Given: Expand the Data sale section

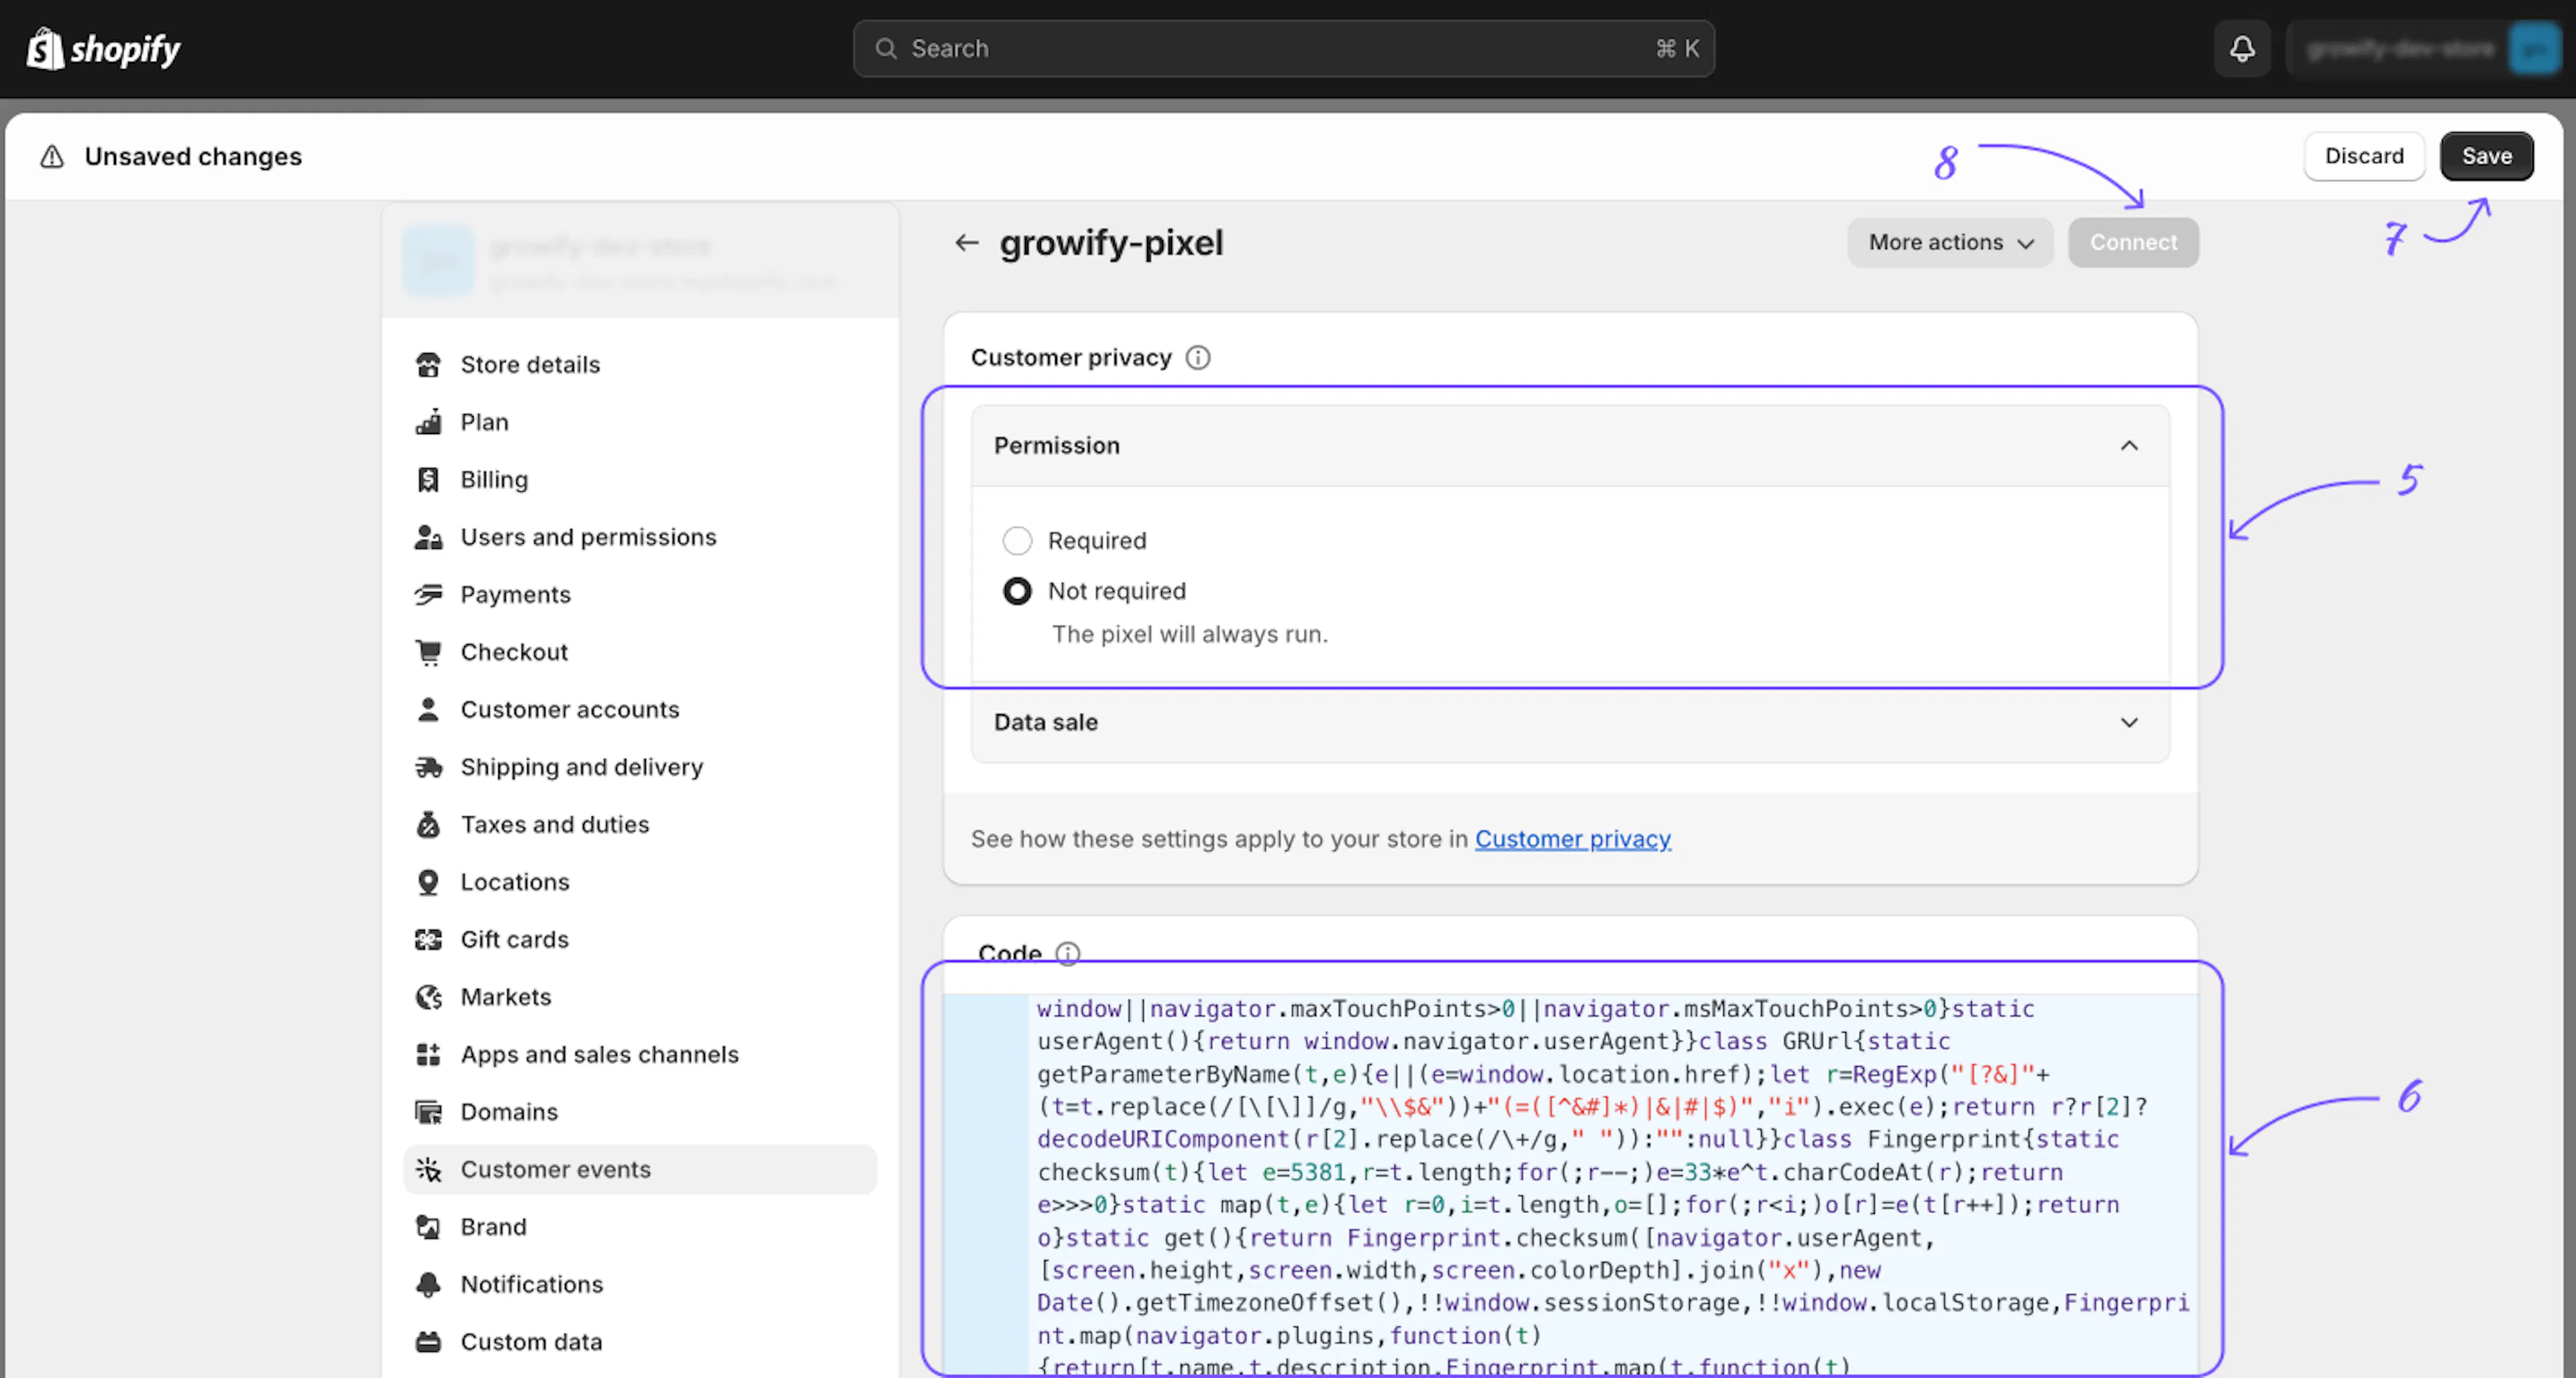Looking at the screenshot, I should [2129, 722].
